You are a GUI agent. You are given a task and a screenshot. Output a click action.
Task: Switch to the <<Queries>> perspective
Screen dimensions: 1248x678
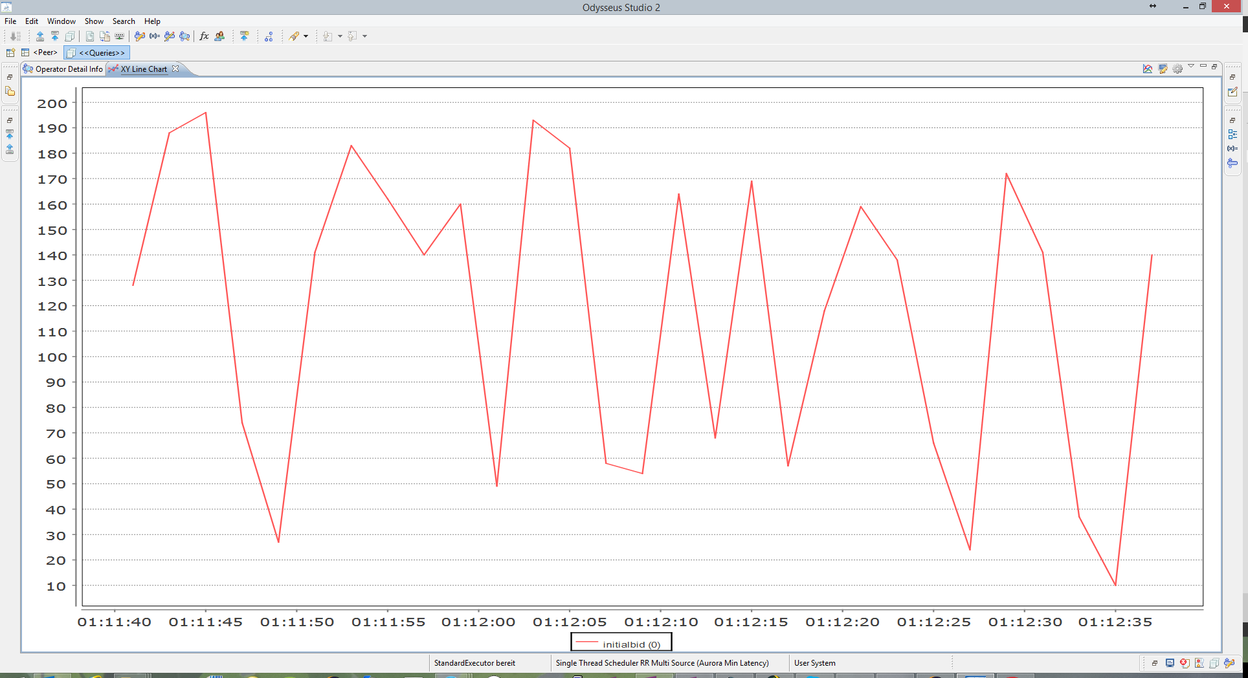tap(97, 52)
